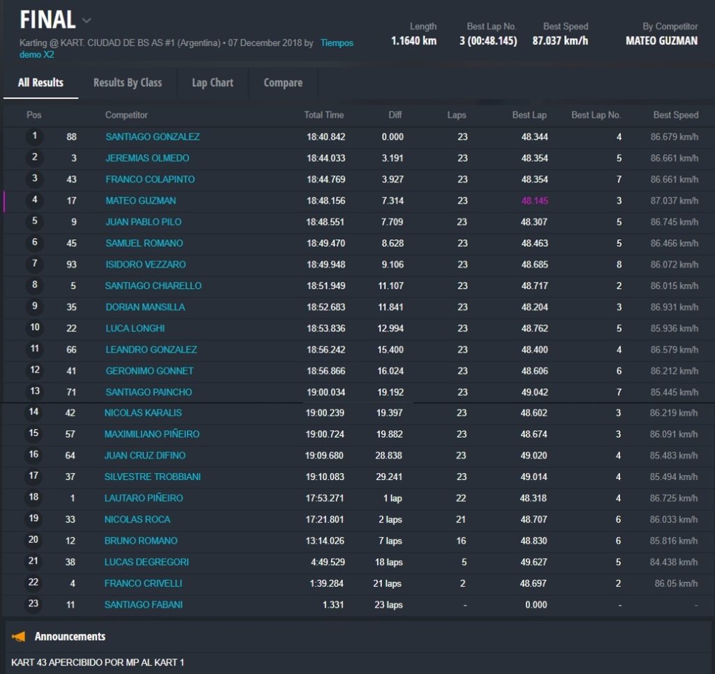Expand the FINAL session dropdown chevron
715x674 pixels.
click(x=87, y=20)
